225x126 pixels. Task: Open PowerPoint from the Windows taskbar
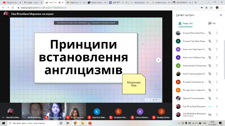pyautogui.click(x=90, y=123)
